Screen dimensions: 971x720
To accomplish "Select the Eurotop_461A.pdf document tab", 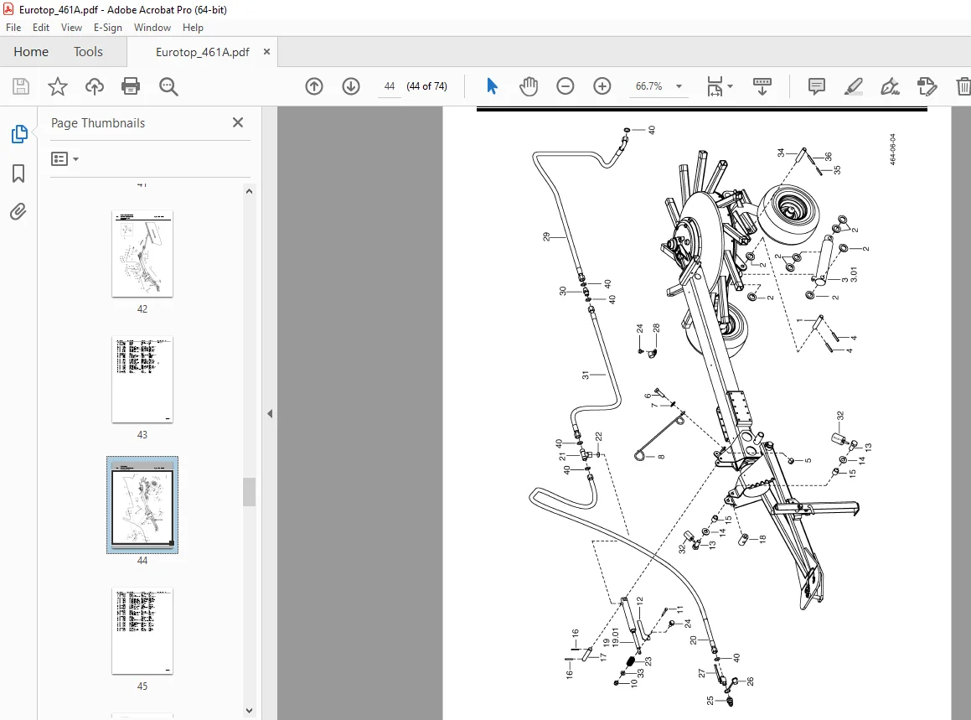I will [203, 52].
